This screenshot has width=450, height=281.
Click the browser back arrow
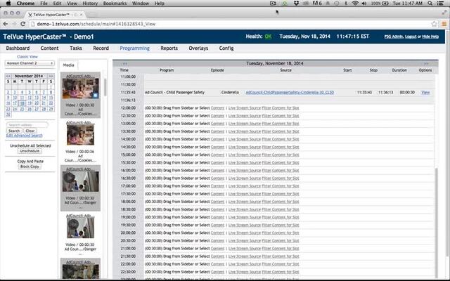pyautogui.click(x=7, y=24)
